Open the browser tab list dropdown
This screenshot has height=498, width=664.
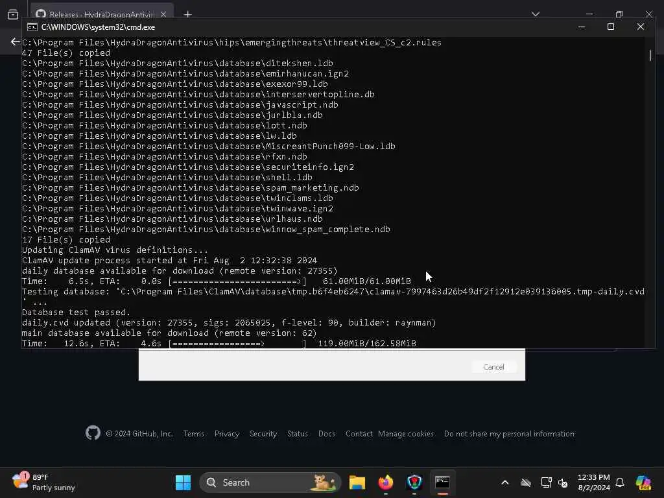tap(535, 14)
